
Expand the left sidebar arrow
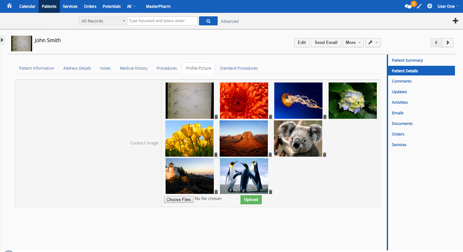pos(2,40)
